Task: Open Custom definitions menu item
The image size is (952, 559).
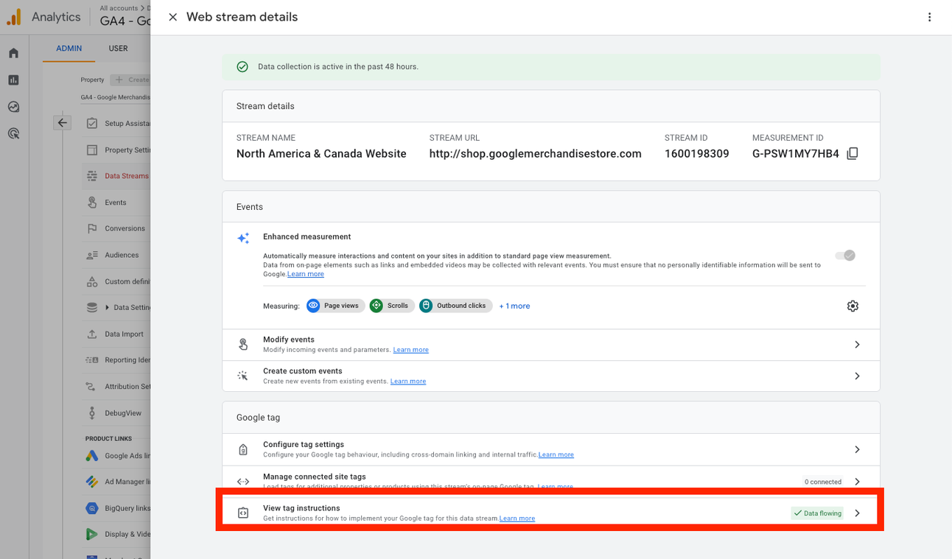Action: coord(118,281)
